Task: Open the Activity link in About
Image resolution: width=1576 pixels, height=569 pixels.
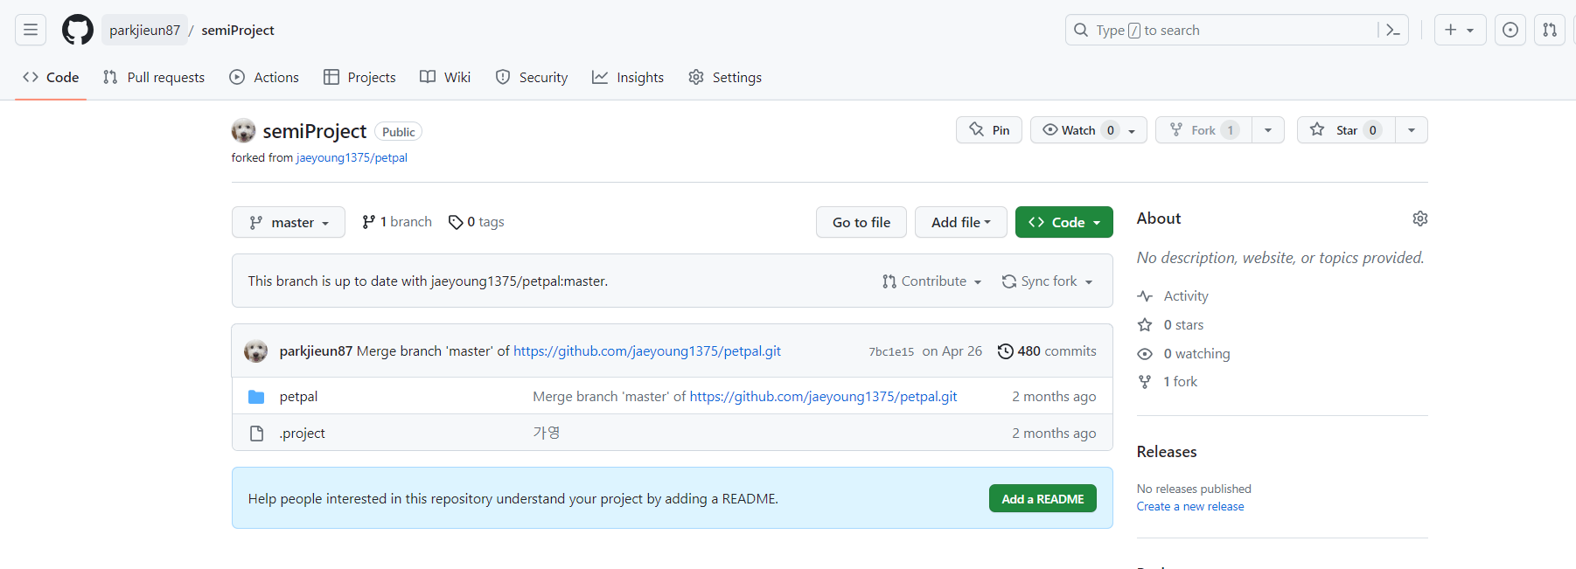Action: click(1173, 296)
